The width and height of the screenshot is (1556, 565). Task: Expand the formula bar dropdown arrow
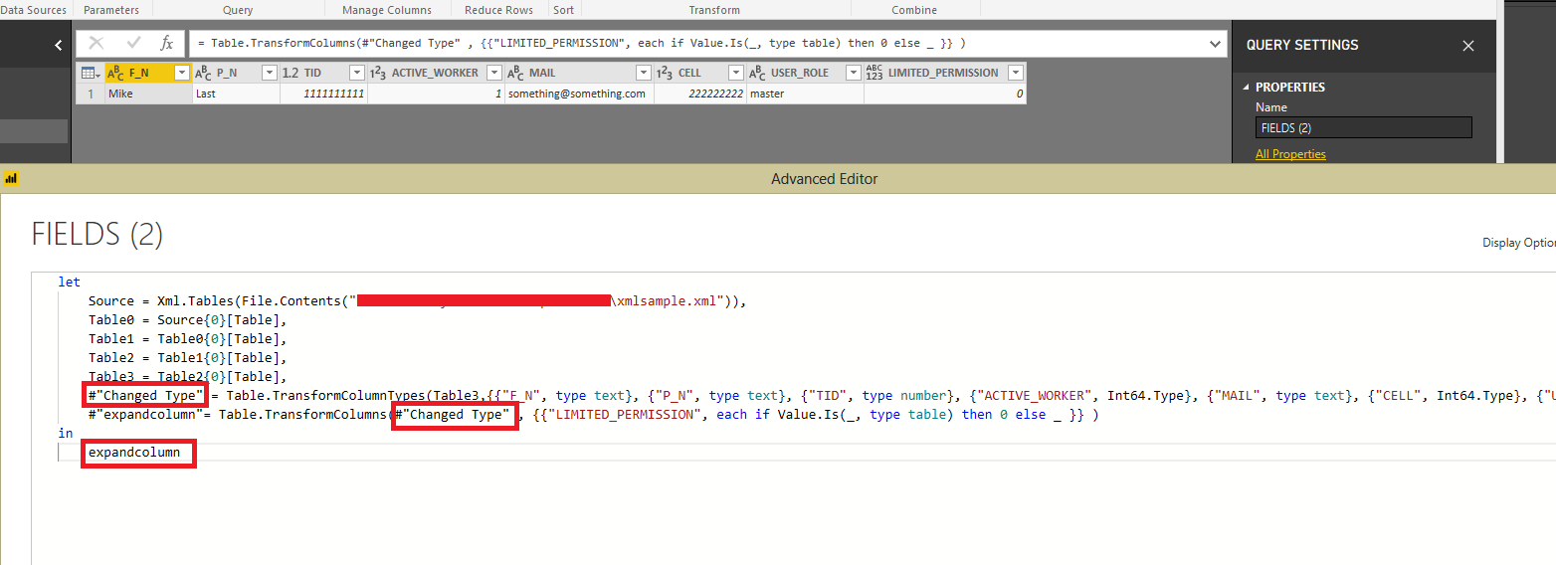pyautogui.click(x=1216, y=44)
